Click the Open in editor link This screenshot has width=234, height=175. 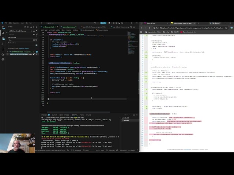pyautogui.click(x=24, y=48)
